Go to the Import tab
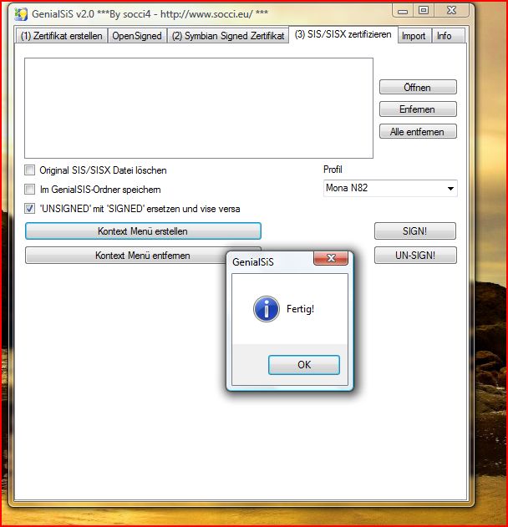Viewport: 508px width, 527px height. pos(414,36)
